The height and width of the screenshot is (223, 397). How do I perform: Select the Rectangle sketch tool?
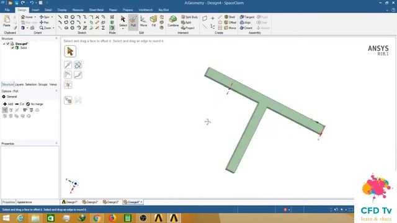pyautogui.click(x=66, y=17)
